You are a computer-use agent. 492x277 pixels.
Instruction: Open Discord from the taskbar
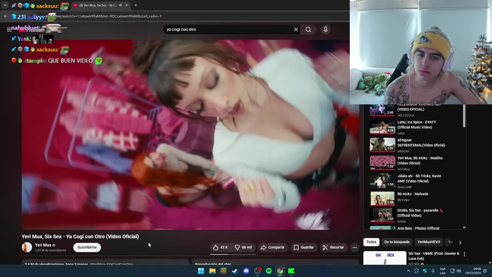[246, 271]
